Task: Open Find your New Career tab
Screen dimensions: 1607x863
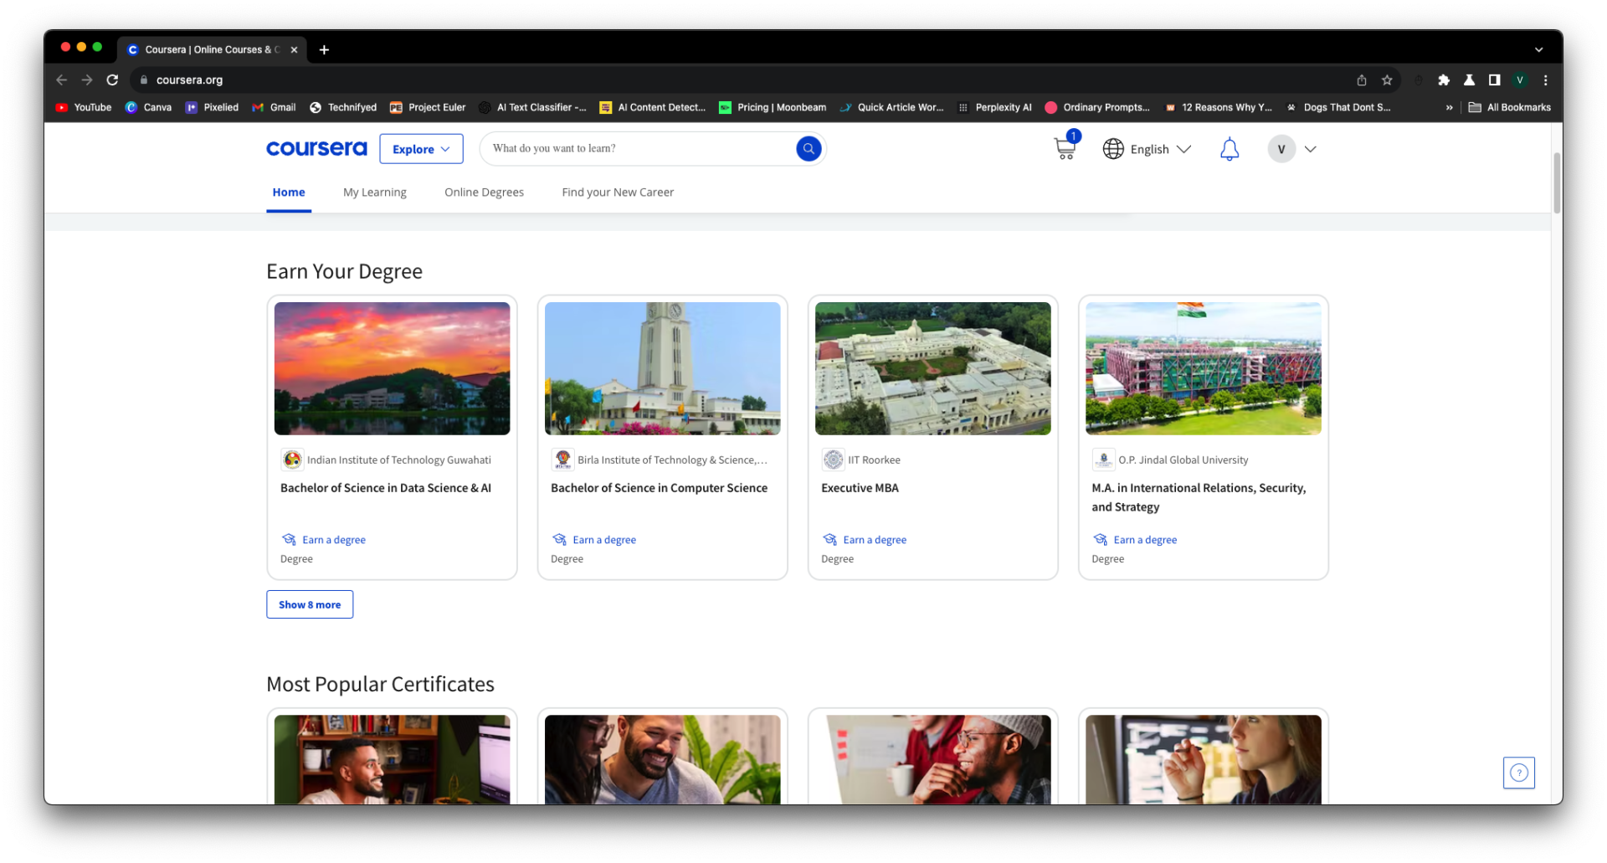Action: [x=618, y=193]
